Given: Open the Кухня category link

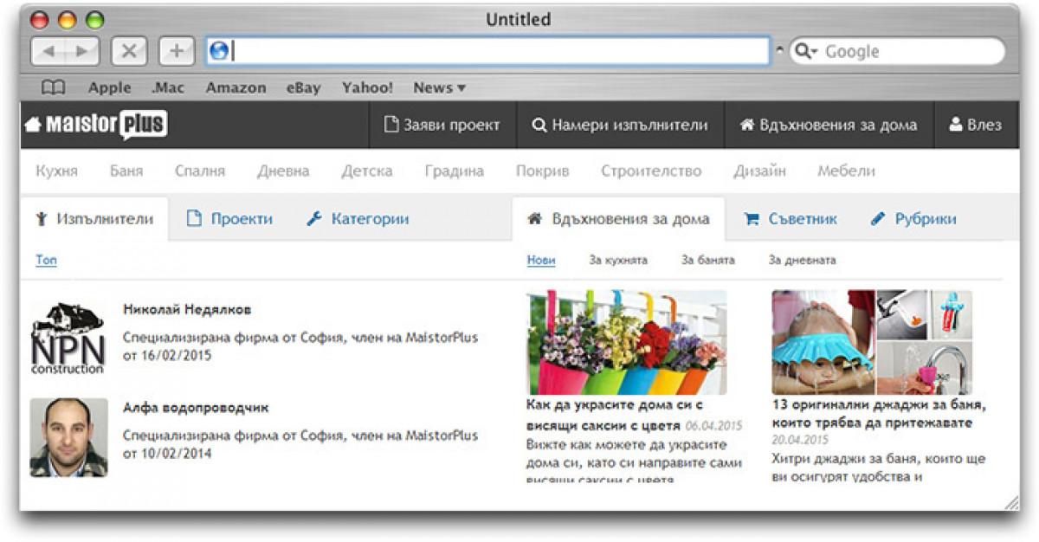Looking at the screenshot, I should pos(56,171).
